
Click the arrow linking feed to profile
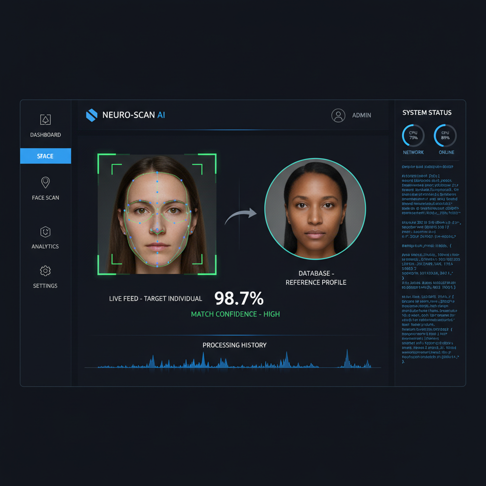click(x=242, y=214)
